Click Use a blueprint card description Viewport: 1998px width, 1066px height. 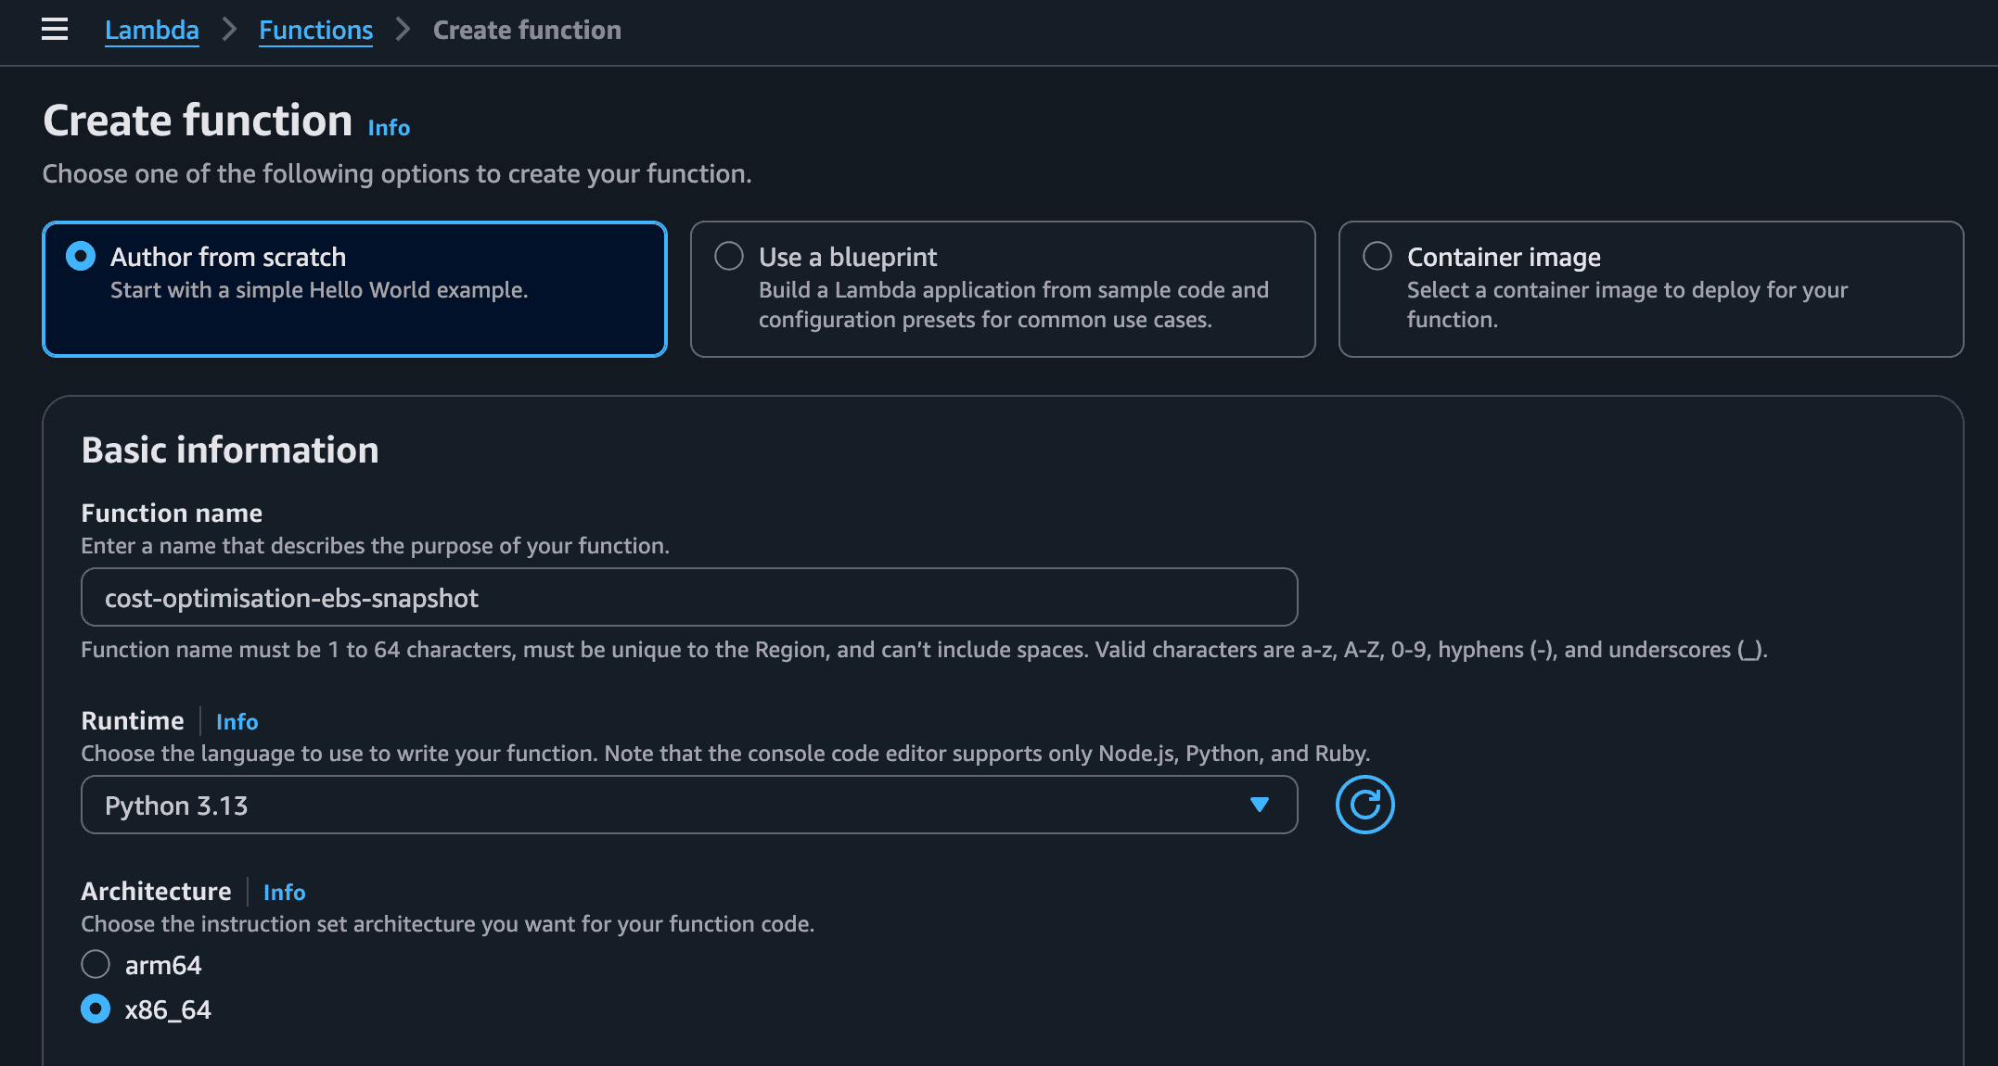click(1012, 304)
